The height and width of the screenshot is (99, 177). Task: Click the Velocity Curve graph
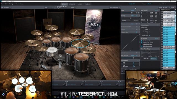click(130, 42)
